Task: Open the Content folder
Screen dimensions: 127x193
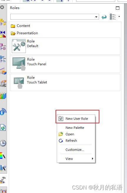Action: (20, 26)
